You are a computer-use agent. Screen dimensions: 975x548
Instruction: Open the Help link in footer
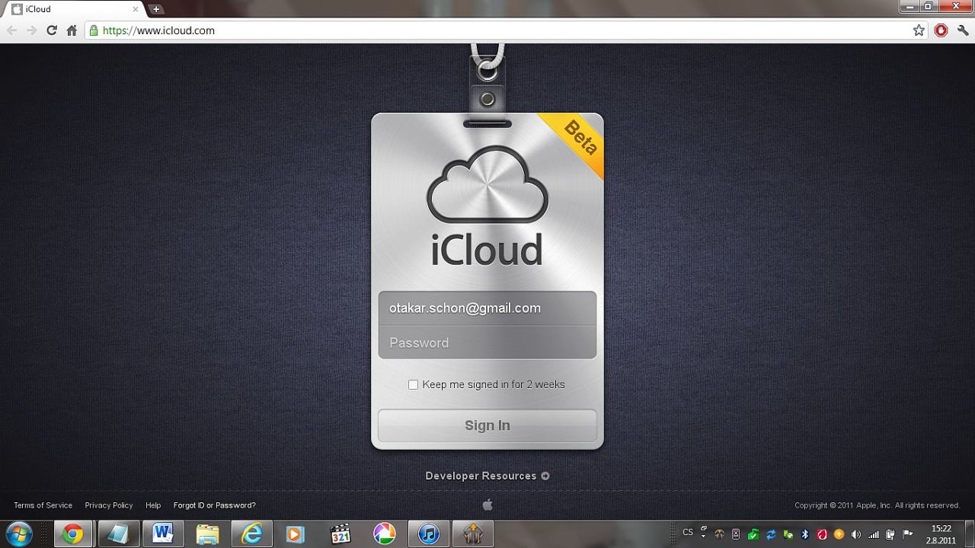(x=153, y=505)
